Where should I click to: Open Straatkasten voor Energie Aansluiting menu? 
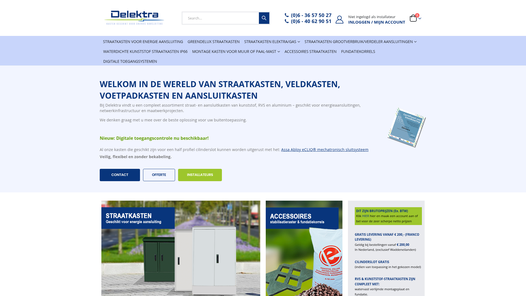tap(143, 42)
